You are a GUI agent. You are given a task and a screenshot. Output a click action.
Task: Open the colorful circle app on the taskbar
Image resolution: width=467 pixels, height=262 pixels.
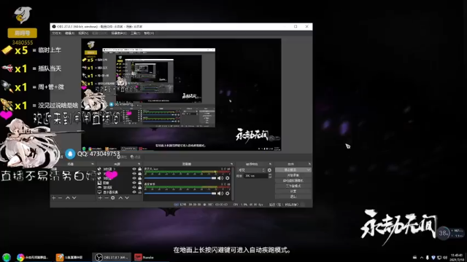(x=20, y=257)
